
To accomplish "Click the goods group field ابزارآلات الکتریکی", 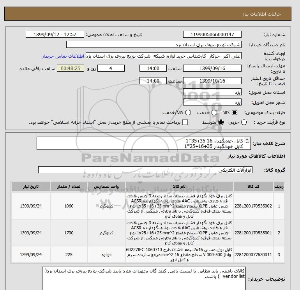I will point(145,170).
